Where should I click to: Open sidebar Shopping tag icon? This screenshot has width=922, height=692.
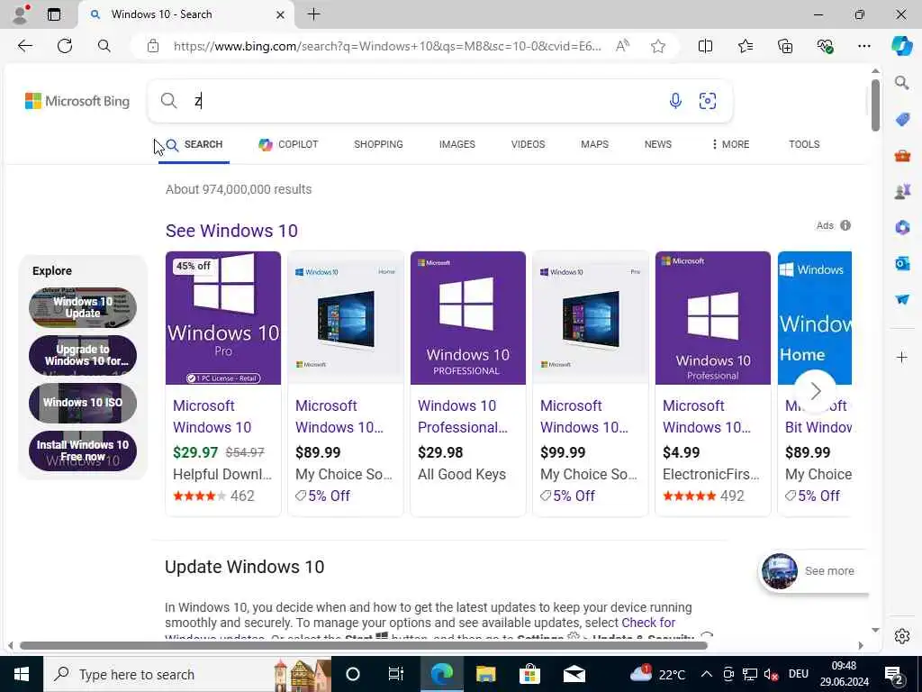click(902, 120)
